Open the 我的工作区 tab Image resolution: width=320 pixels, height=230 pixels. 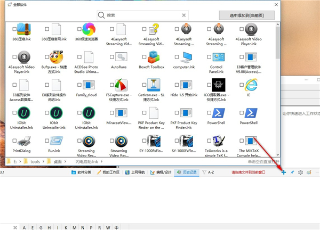[x=108, y=172]
